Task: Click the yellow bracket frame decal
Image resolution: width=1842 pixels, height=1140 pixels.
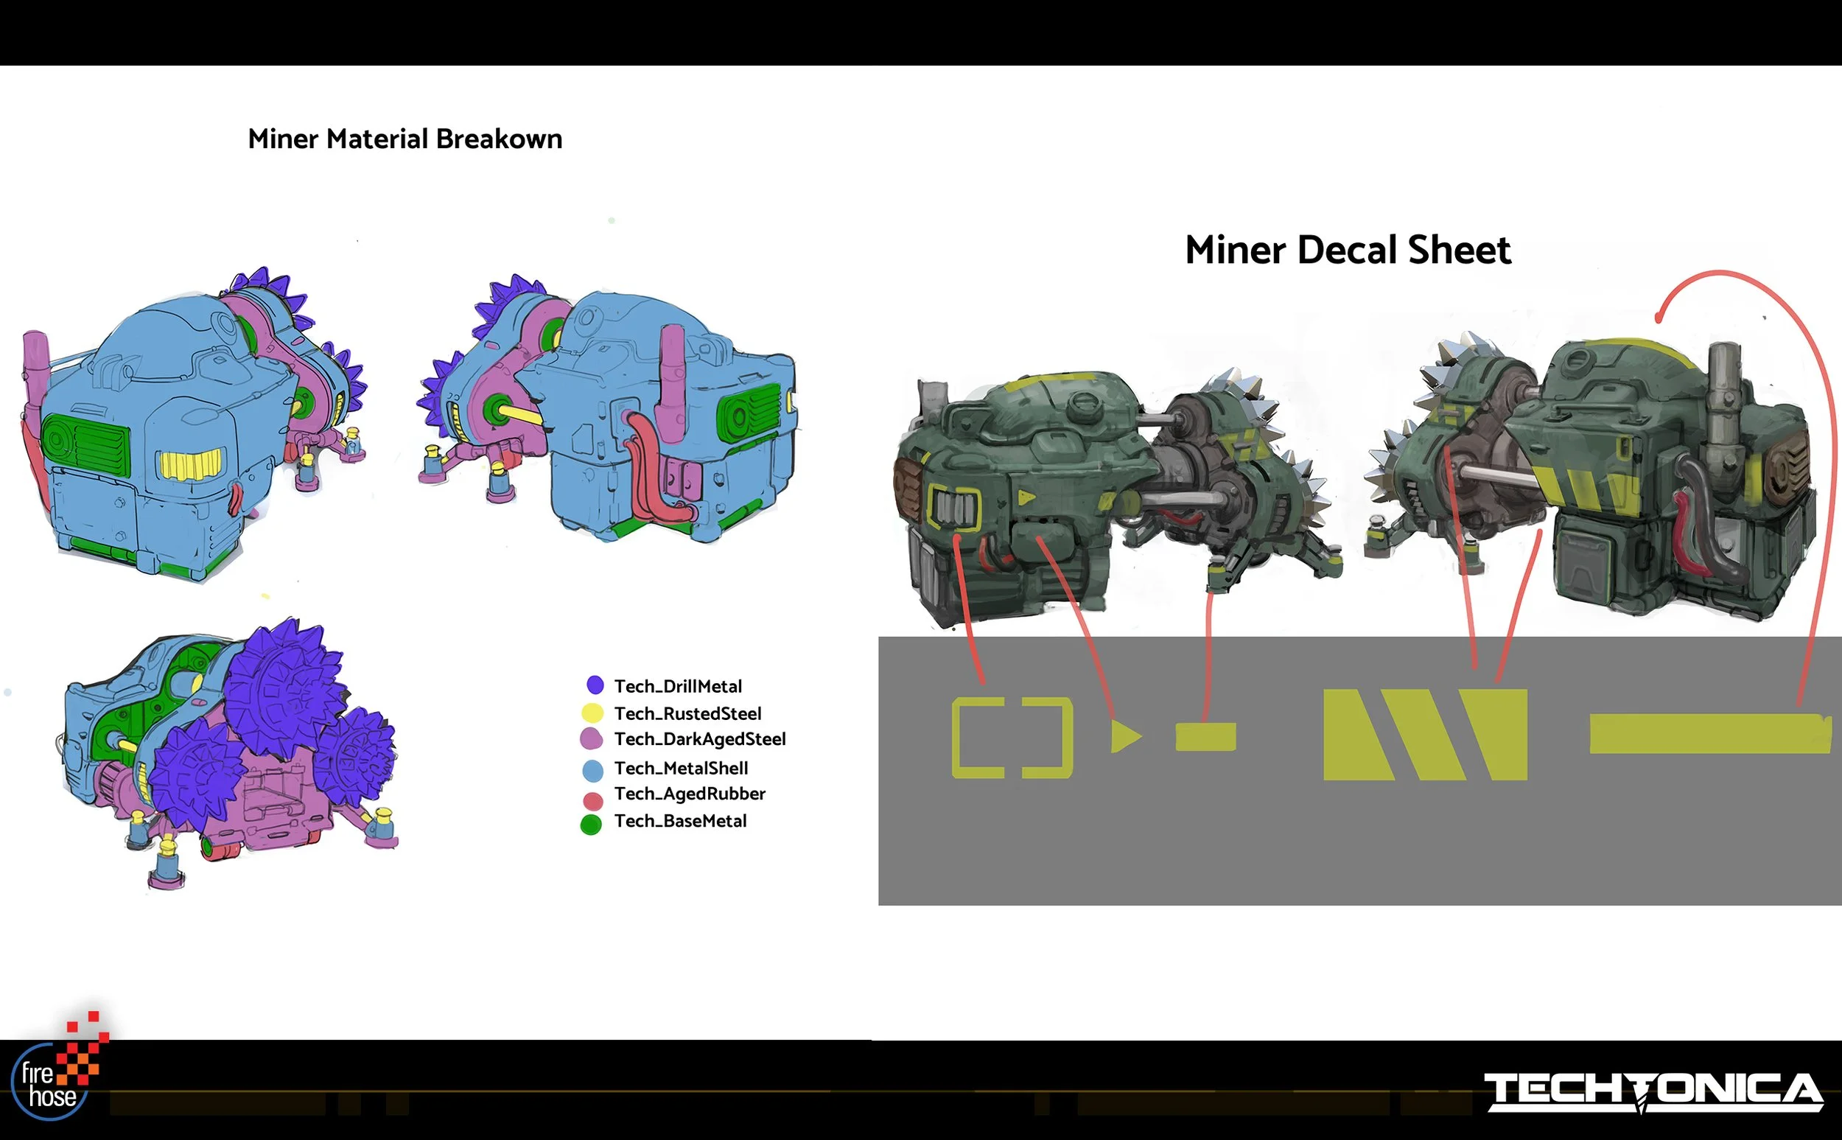Action: coord(1012,738)
